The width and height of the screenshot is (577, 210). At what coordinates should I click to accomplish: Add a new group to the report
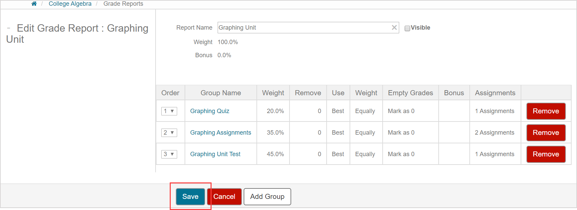click(267, 197)
